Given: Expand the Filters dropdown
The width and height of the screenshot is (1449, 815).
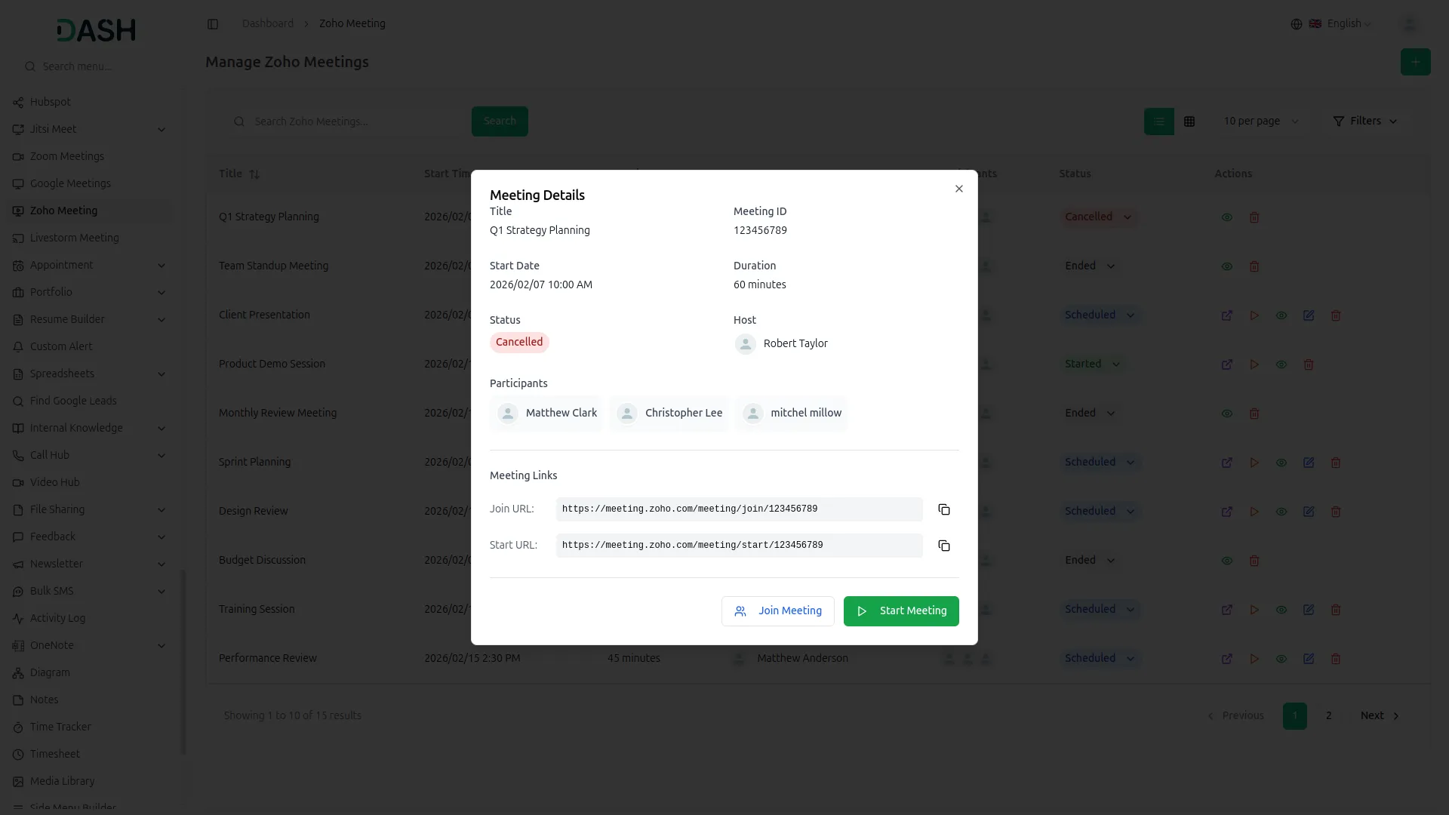Looking at the screenshot, I should pos(1364,121).
